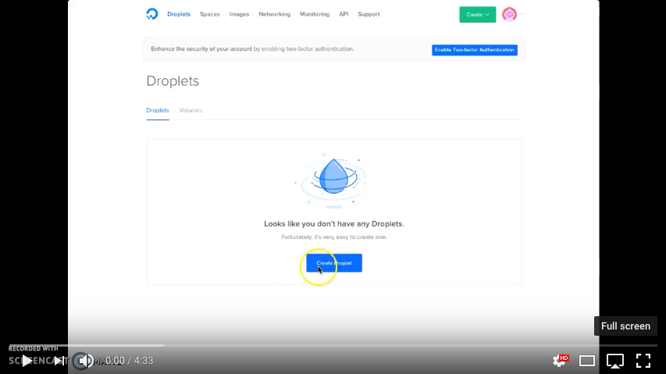Viewport: 666px width, 374px height.
Task: Click the blue droplet illustration
Action: tap(334, 176)
